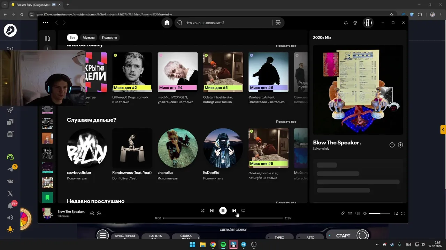Click Показать все for altered reality section
446x250 pixels.
pos(286,46)
